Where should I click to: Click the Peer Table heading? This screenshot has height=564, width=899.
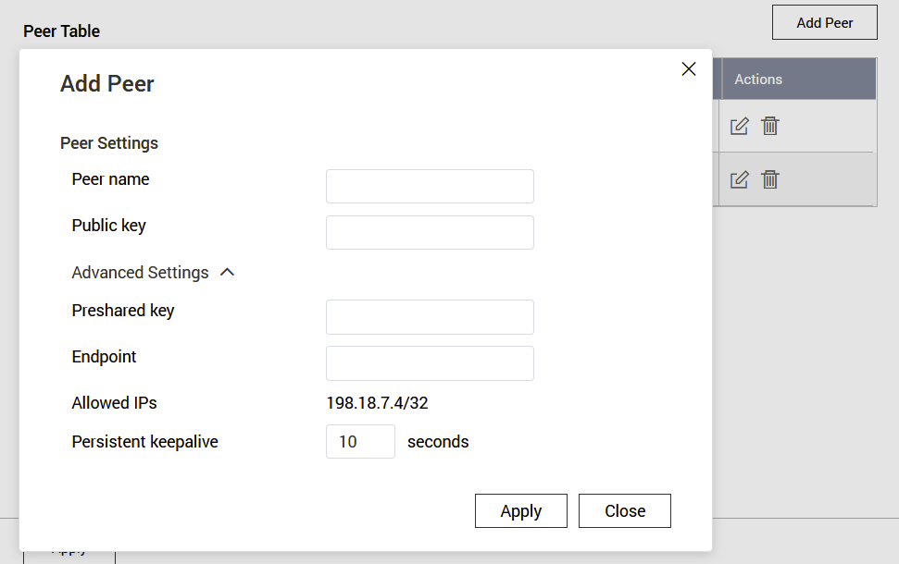pos(61,31)
